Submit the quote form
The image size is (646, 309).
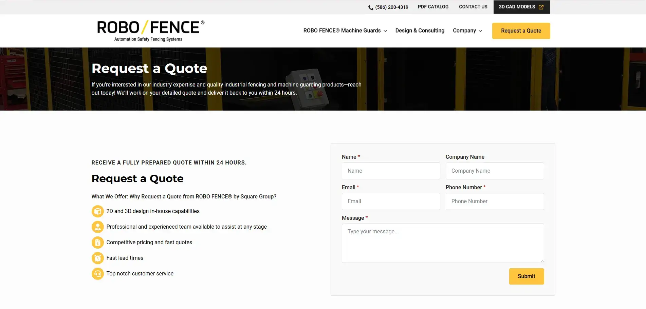[527, 276]
